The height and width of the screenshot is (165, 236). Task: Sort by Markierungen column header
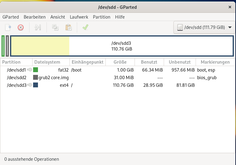coord(215,62)
